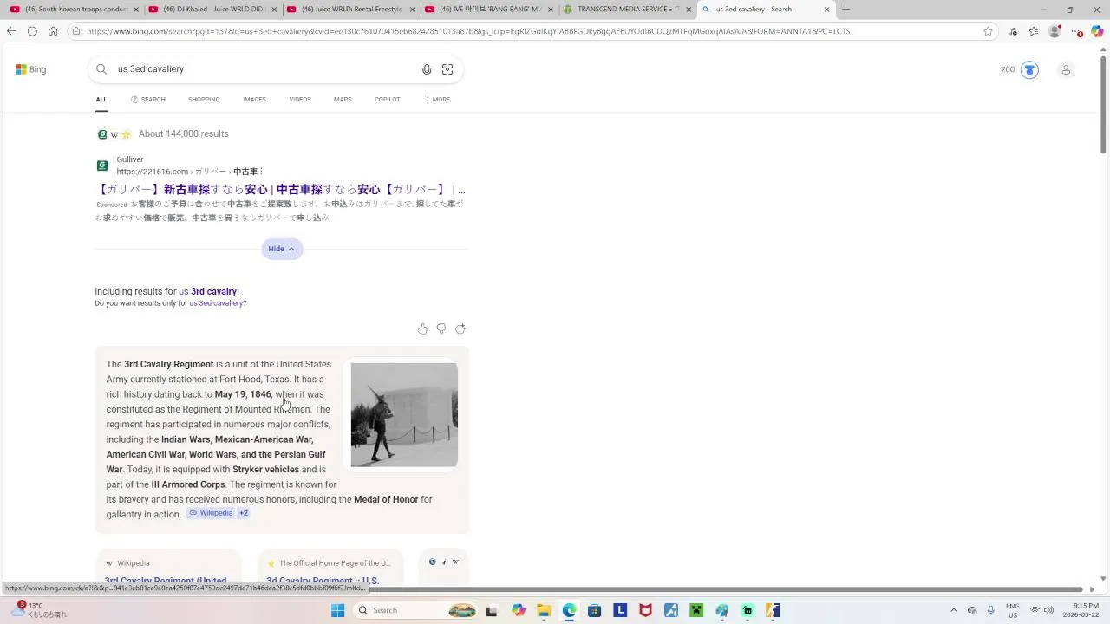
Task: Open the Bing account profile icon
Action: [x=1066, y=69]
